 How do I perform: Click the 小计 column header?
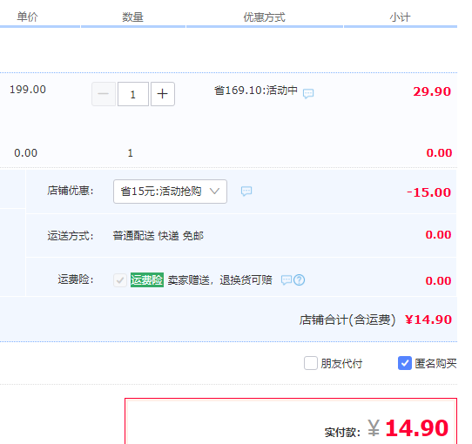[x=400, y=17]
